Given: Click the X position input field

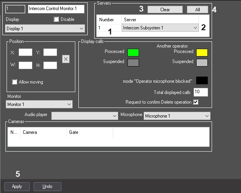Looking at the screenshot, I should pyautogui.click(x=25, y=52).
